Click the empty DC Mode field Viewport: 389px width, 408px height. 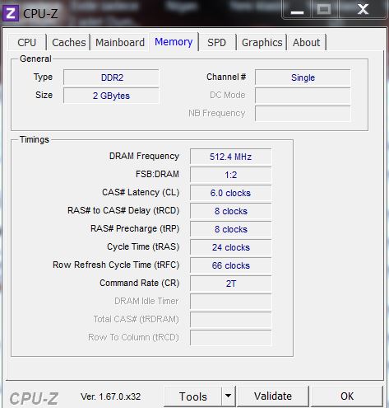click(x=303, y=96)
